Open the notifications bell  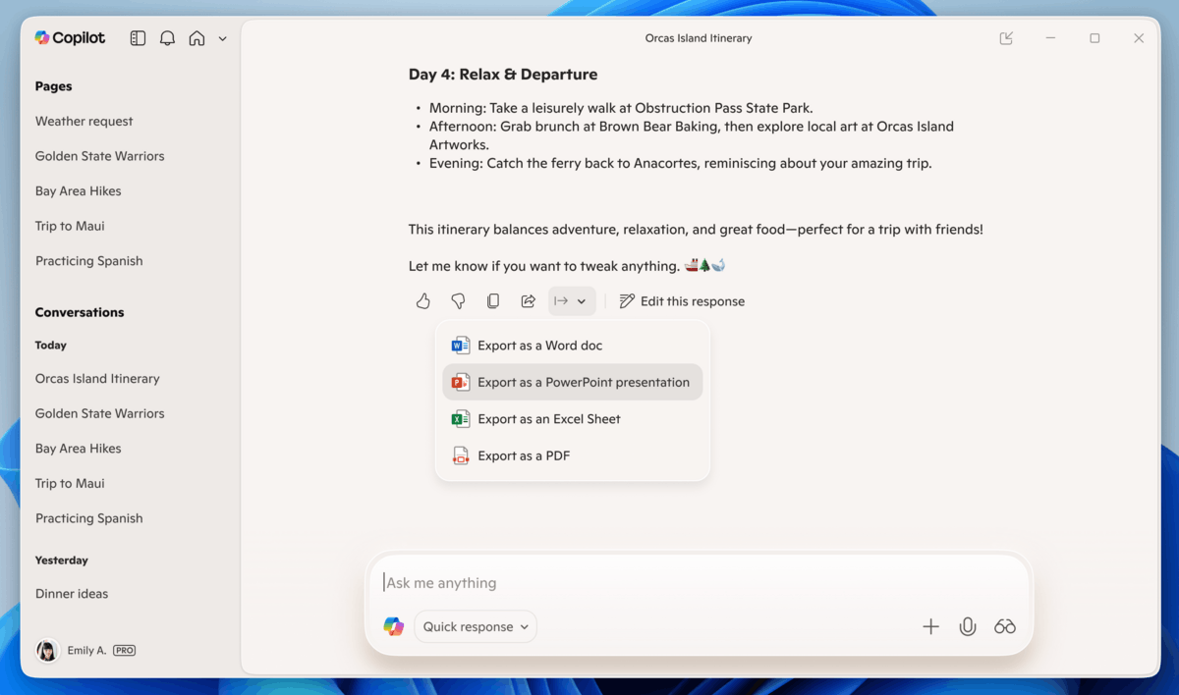tap(168, 38)
